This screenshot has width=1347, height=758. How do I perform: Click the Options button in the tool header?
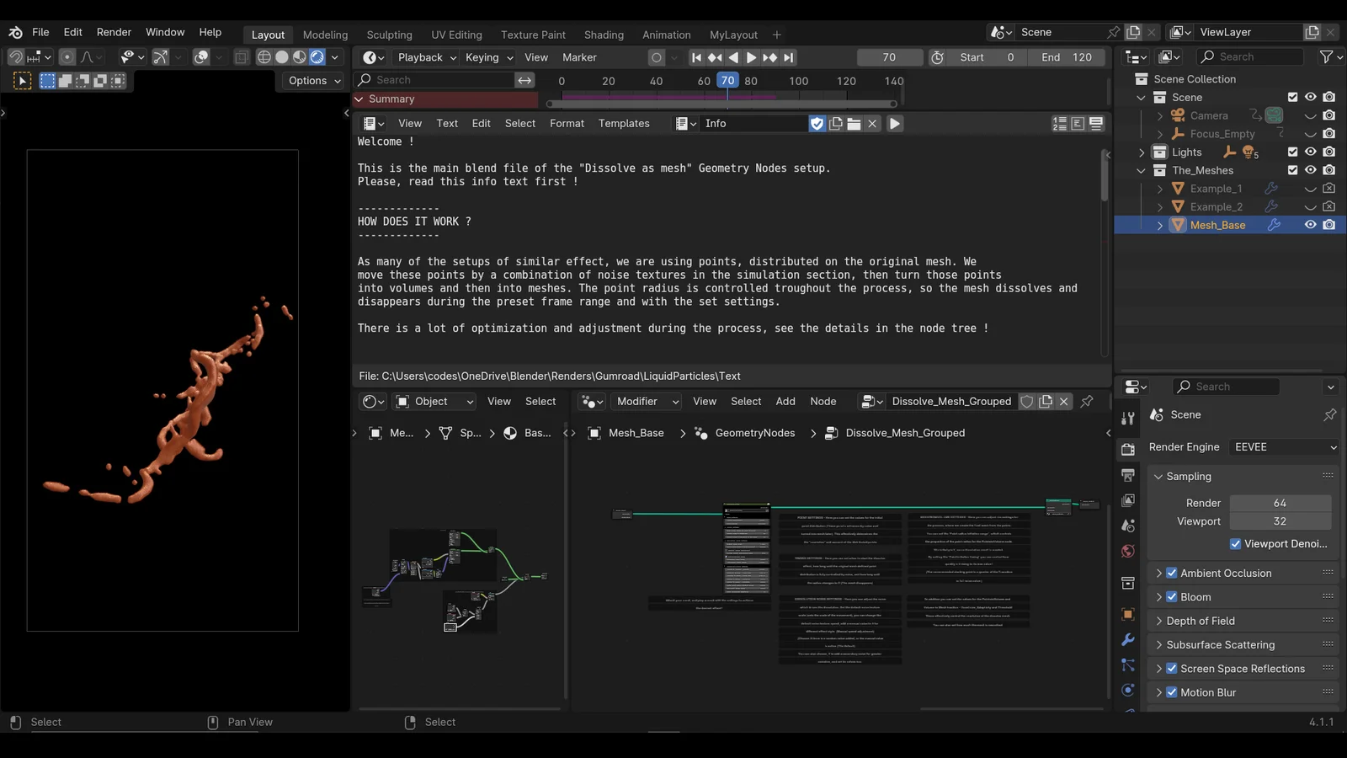pos(311,80)
